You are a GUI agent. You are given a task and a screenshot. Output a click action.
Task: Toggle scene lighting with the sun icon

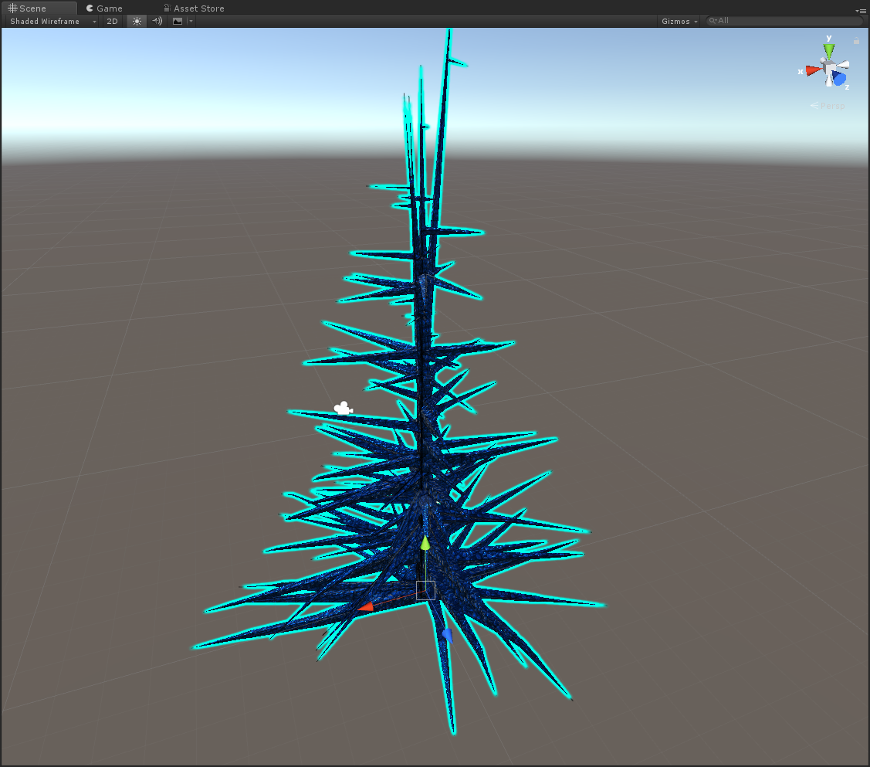point(137,21)
